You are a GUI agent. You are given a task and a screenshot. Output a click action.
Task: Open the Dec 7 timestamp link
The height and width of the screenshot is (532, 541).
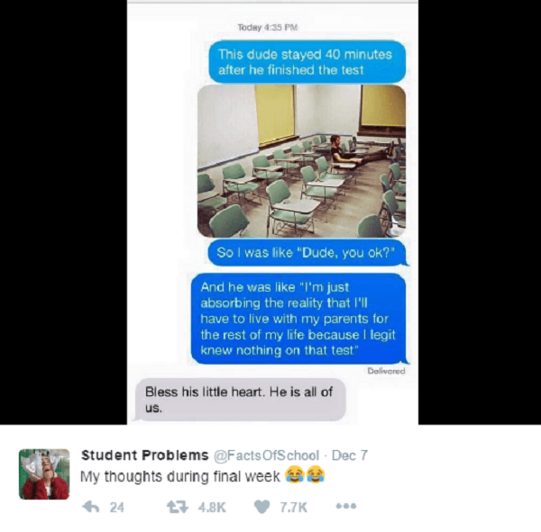click(350, 455)
